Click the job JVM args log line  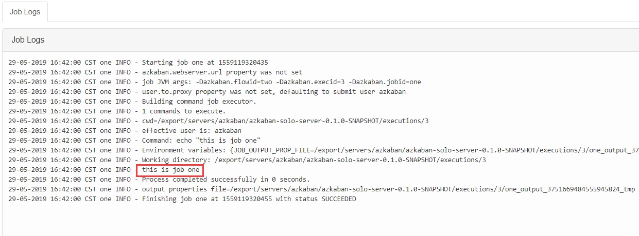pos(215,82)
